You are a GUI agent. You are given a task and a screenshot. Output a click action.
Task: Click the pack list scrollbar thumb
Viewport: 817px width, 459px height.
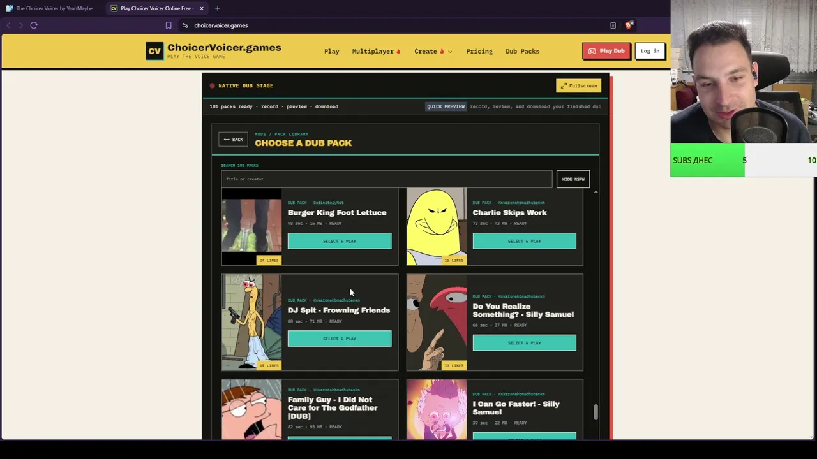(x=596, y=412)
